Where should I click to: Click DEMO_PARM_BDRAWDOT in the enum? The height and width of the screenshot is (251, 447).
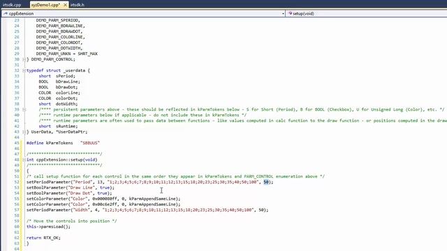pos(58,31)
